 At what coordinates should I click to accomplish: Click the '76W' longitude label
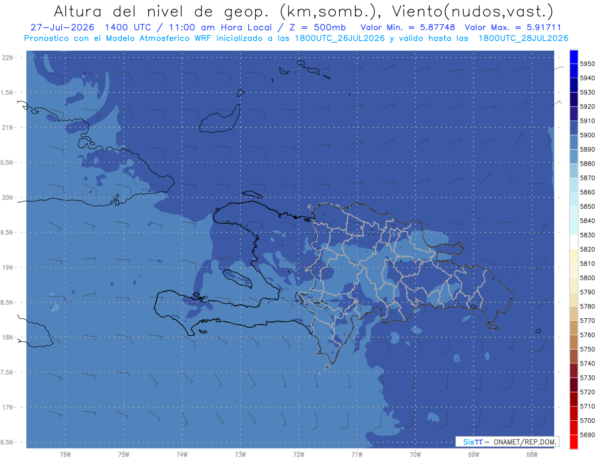tap(65, 454)
